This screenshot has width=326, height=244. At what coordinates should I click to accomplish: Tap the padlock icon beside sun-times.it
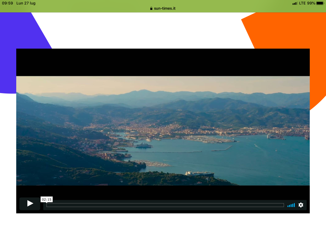coord(151,9)
